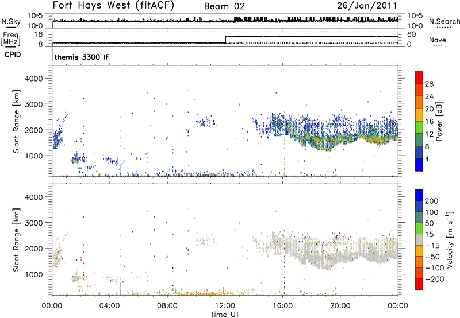The width and height of the screenshot is (460, 318).
Task: Click the 1000 tick on velocity panel axis
Action: point(34,274)
